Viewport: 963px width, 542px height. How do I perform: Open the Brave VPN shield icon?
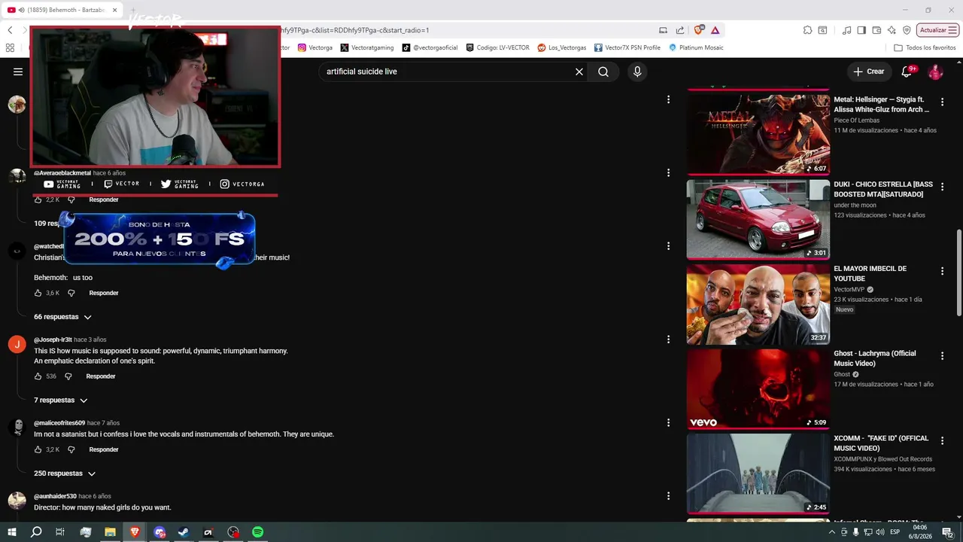[x=907, y=30]
